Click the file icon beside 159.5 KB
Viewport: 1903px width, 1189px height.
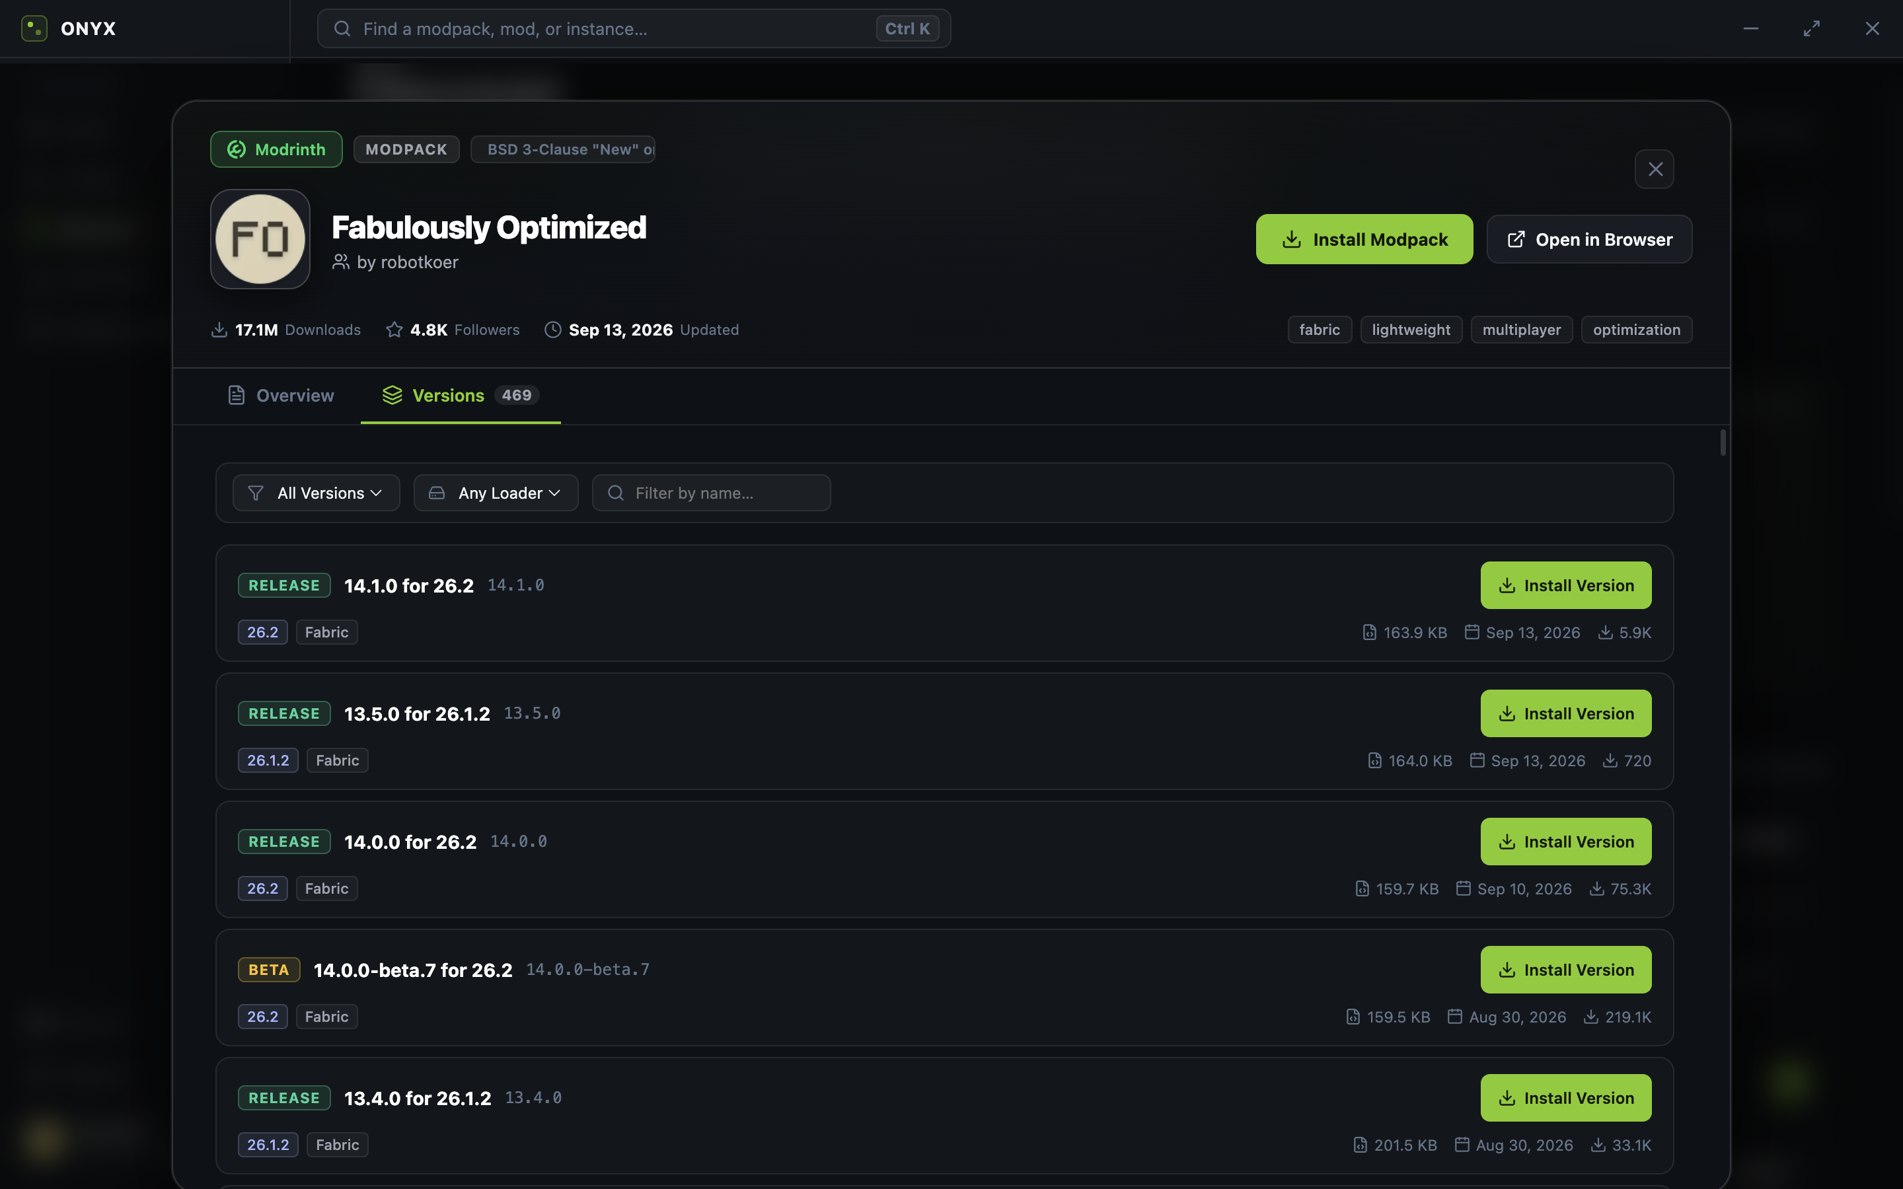coord(1353,1017)
